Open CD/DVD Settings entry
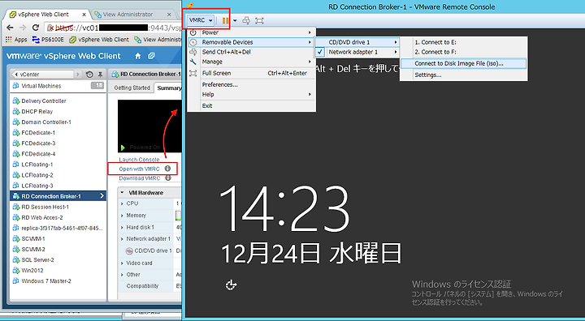 click(464, 75)
